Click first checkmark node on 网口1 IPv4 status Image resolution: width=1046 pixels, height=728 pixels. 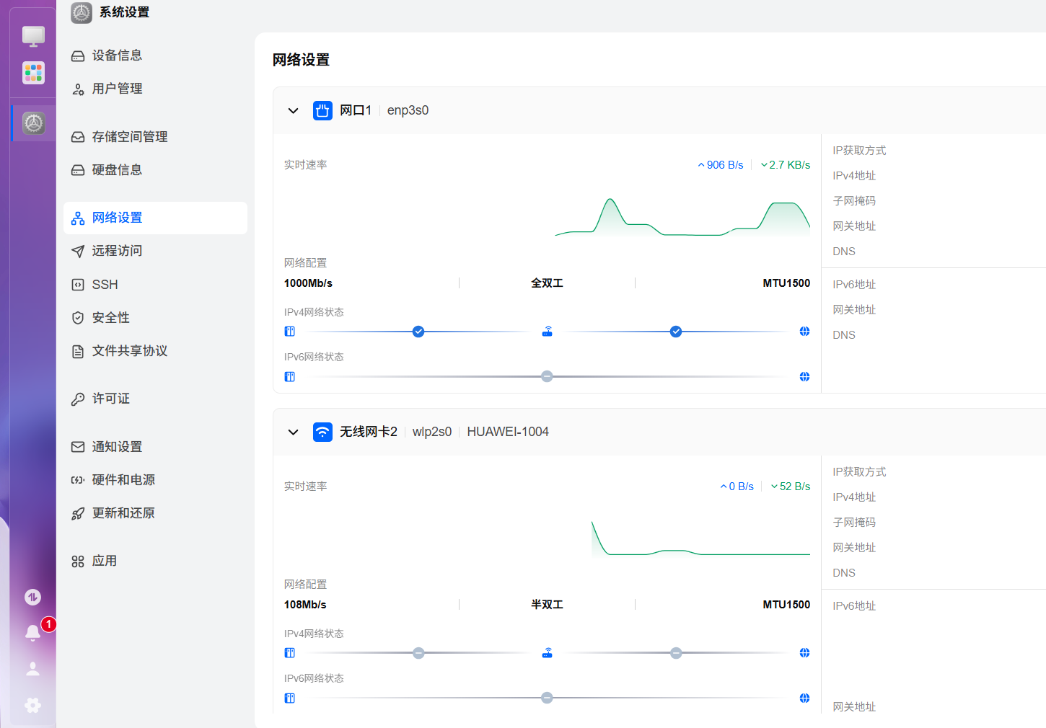(x=418, y=332)
